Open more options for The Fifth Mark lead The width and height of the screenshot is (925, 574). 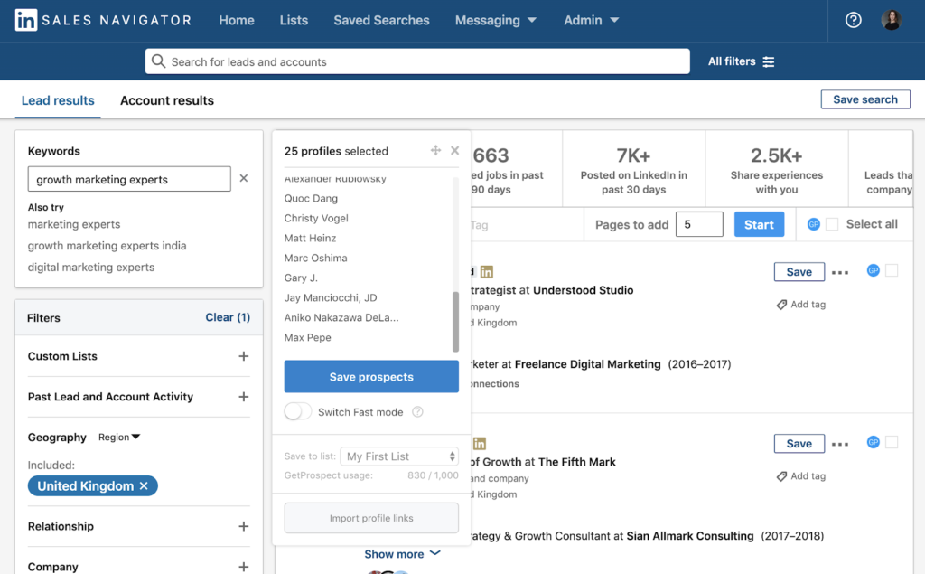(840, 444)
